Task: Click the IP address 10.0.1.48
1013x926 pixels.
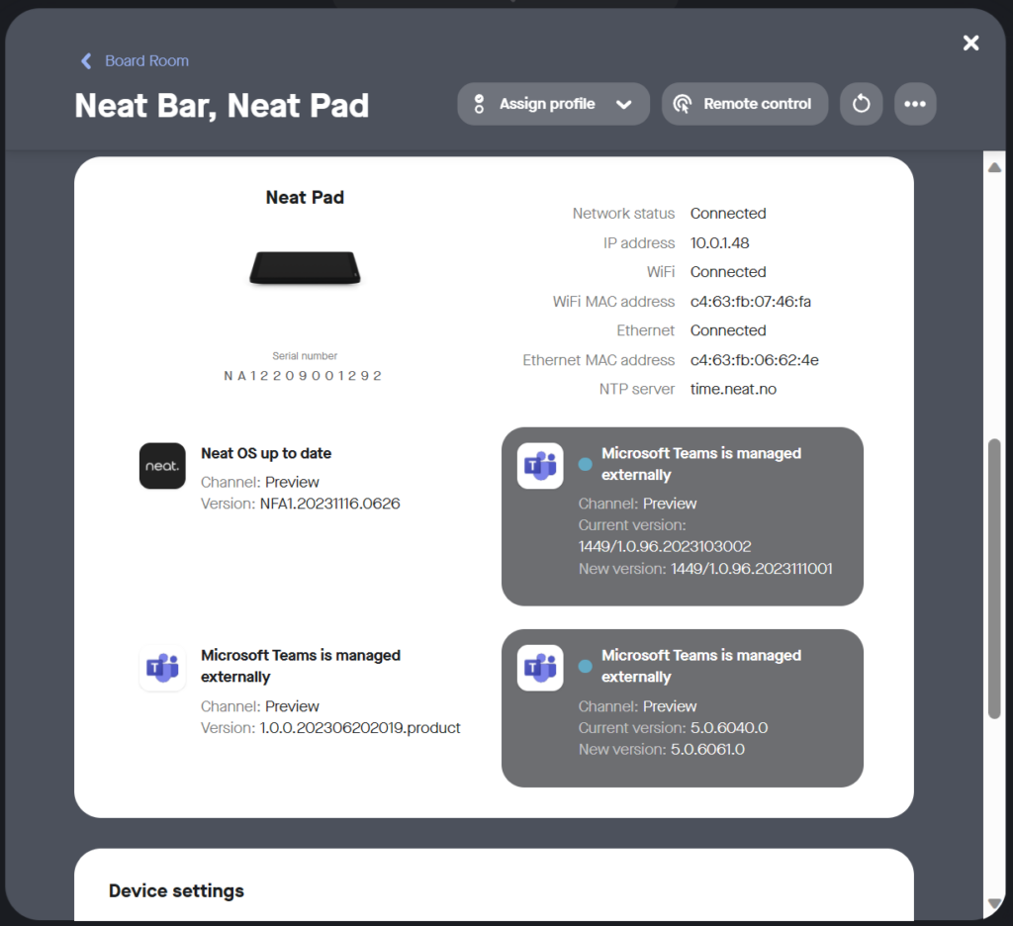Action: pyautogui.click(x=720, y=243)
